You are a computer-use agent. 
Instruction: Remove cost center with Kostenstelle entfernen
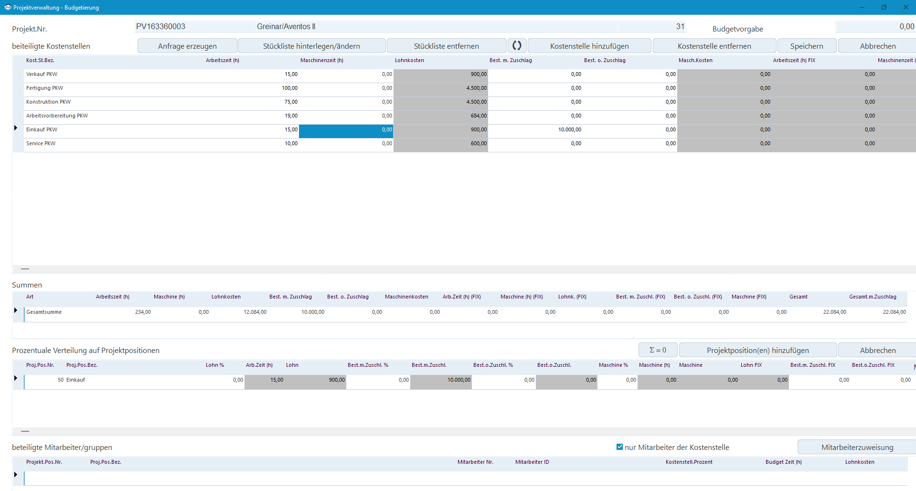[714, 46]
